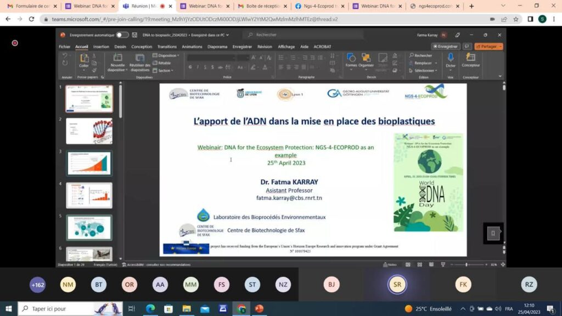Toggle the Notes pane in status bar
The height and width of the screenshot is (316, 562).
pos(390,264)
